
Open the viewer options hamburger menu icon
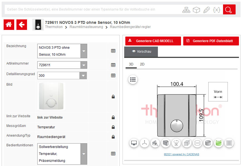point(133,80)
